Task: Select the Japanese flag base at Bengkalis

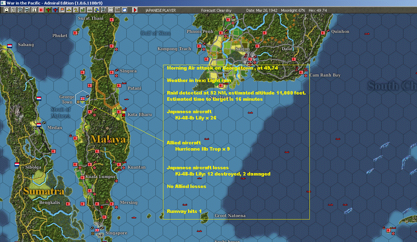Action: point(68,204)
